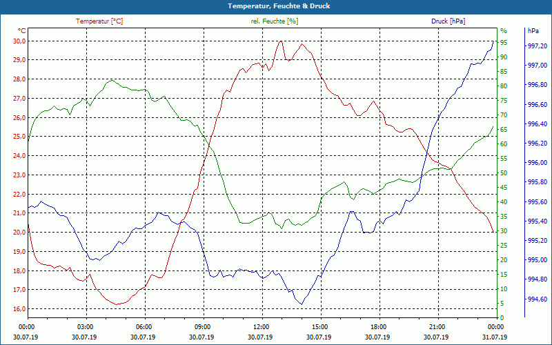Click the '21:00' time axis label
This screenshot has width=552, height=345.
(437, 326)
